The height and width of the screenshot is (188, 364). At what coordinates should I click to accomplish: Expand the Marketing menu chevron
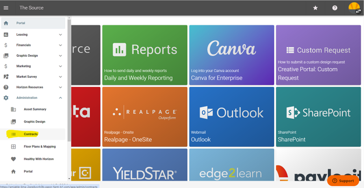[x=60, y=66]
